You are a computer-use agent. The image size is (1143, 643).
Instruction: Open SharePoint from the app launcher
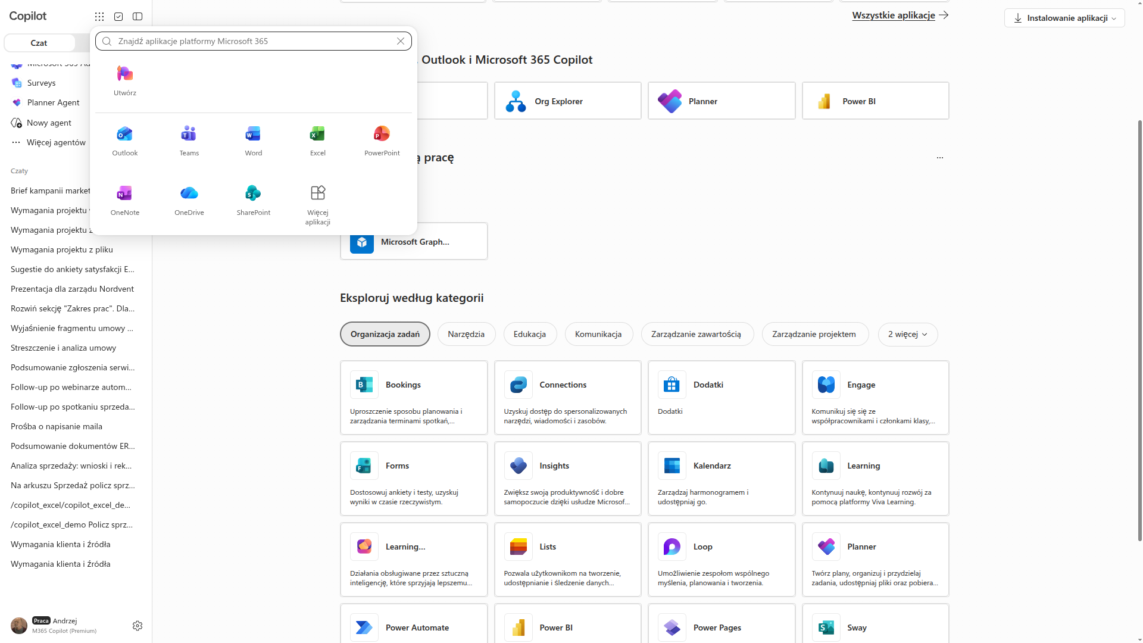pos(254,201)
